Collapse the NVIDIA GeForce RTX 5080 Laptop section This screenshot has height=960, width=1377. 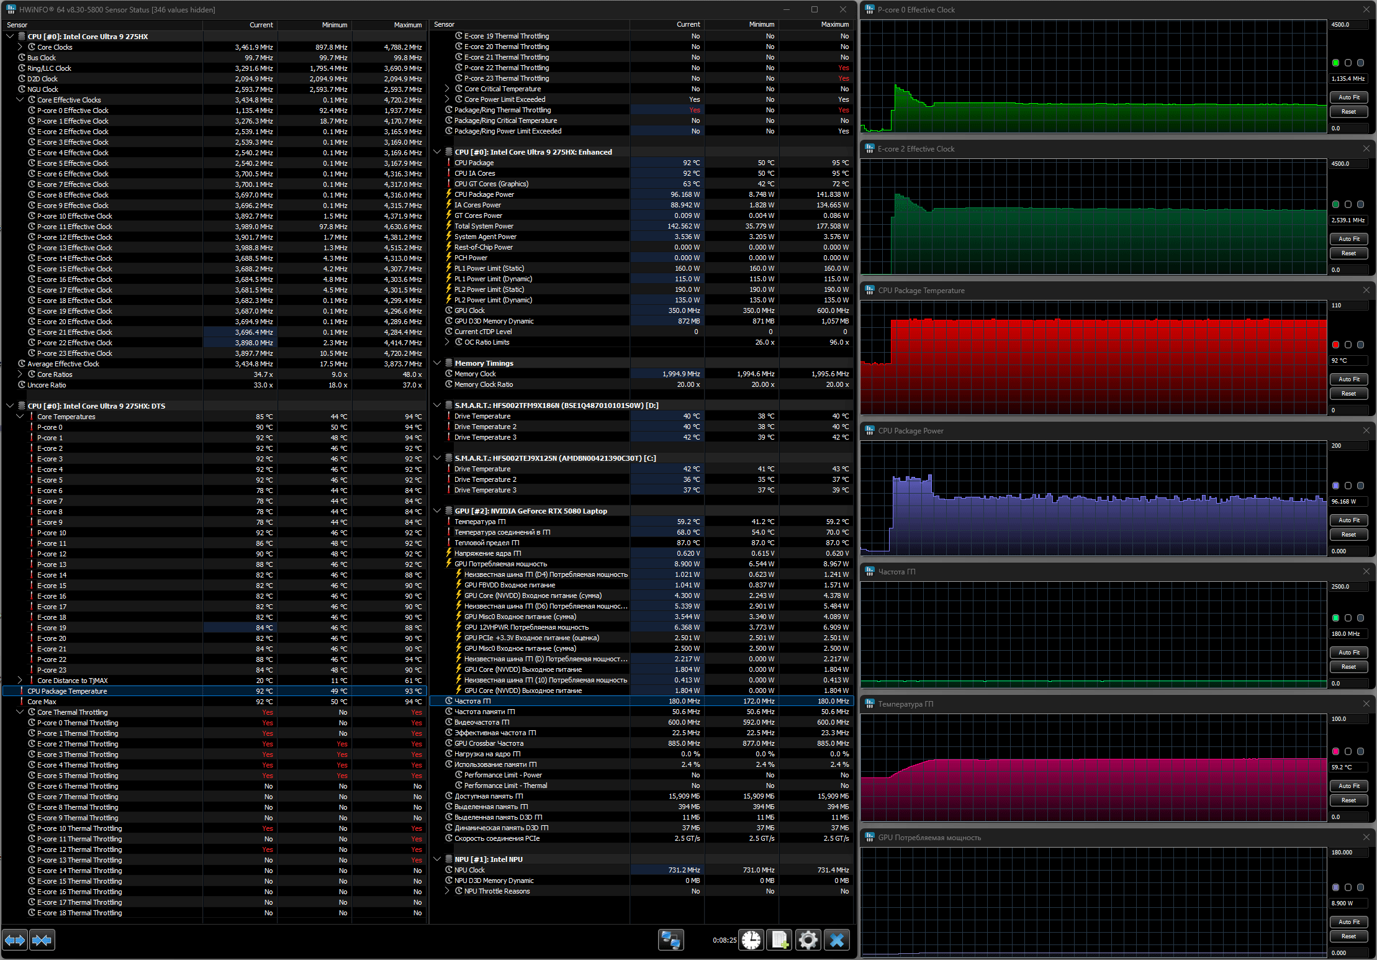click(x=437, y=511)
